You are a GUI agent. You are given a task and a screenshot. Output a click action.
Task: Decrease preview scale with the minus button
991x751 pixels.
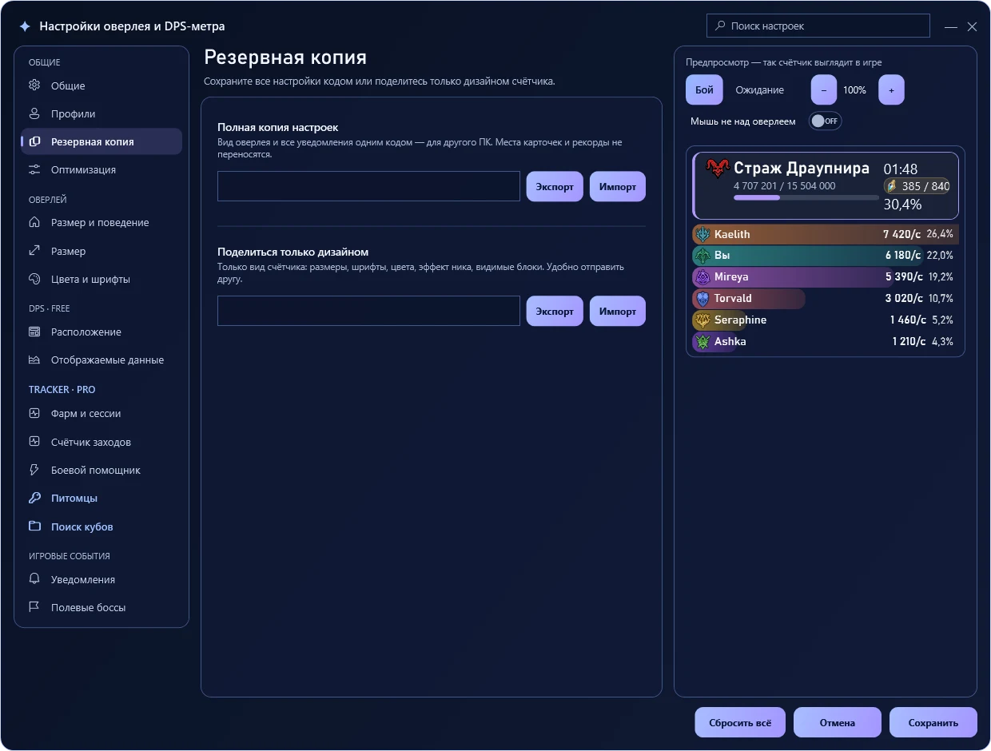pyautogui.click(x=824, y=90)
